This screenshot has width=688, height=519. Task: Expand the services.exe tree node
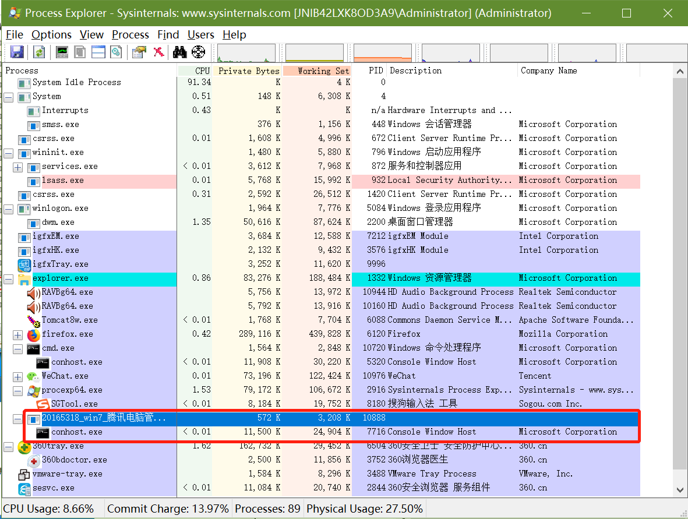(17, 167)
